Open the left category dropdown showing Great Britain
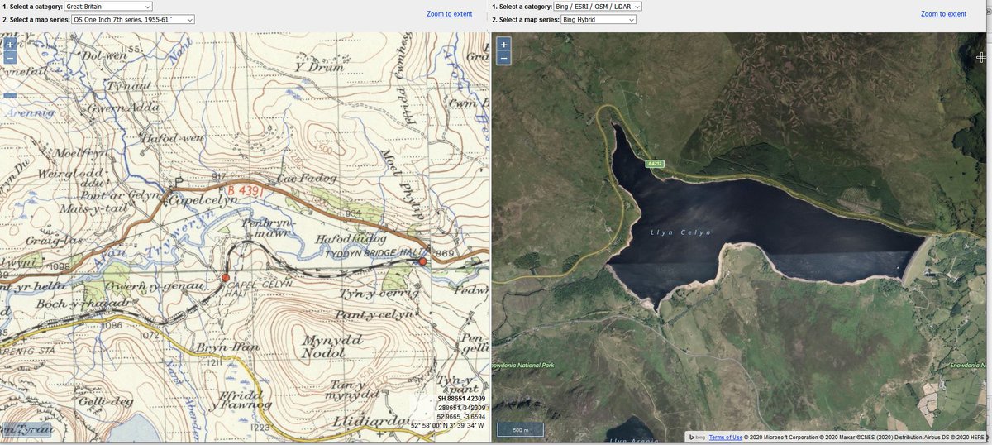Screen dimensions: 992x445 click(107, 7)
